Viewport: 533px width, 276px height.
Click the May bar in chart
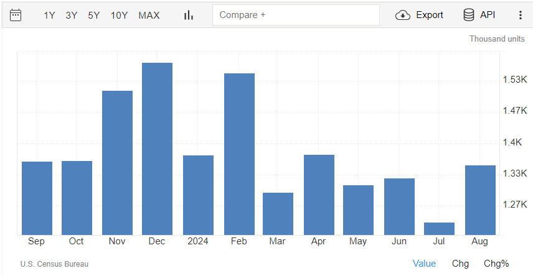pos(358,210)
